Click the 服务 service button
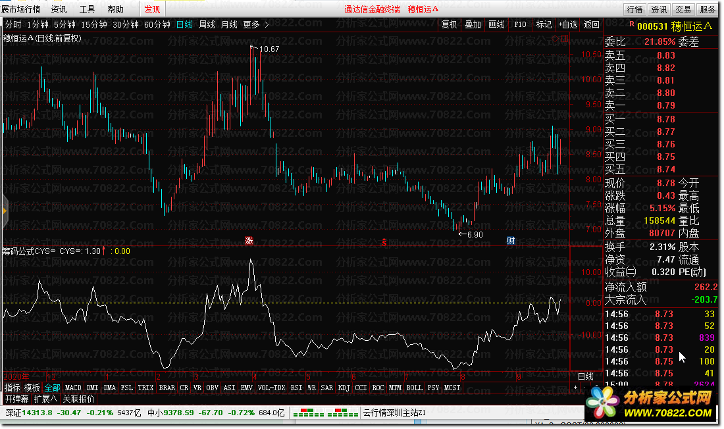724x429 pixels. 707,9
